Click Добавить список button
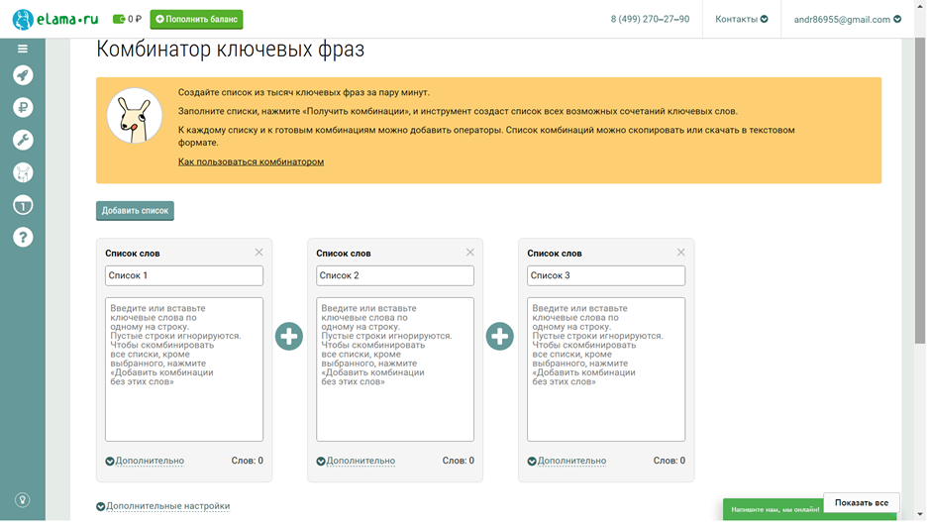 135,211
